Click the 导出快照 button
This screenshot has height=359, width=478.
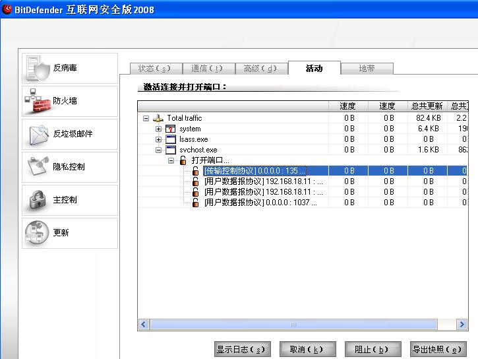(438, 350)
